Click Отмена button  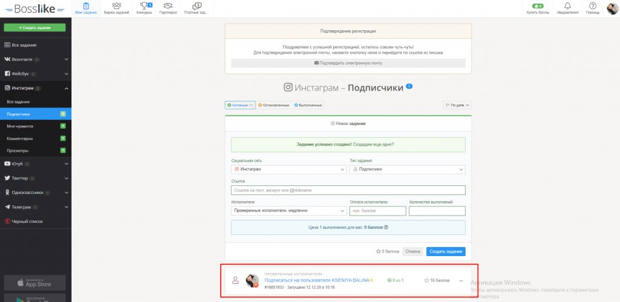click(x=412, y=251)
